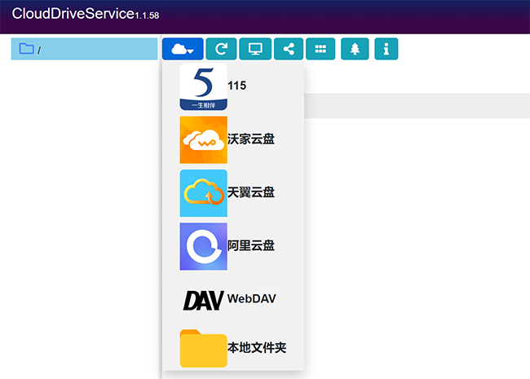Click the root folder icon in path bar
530x379 pixels.
(26, 49)
